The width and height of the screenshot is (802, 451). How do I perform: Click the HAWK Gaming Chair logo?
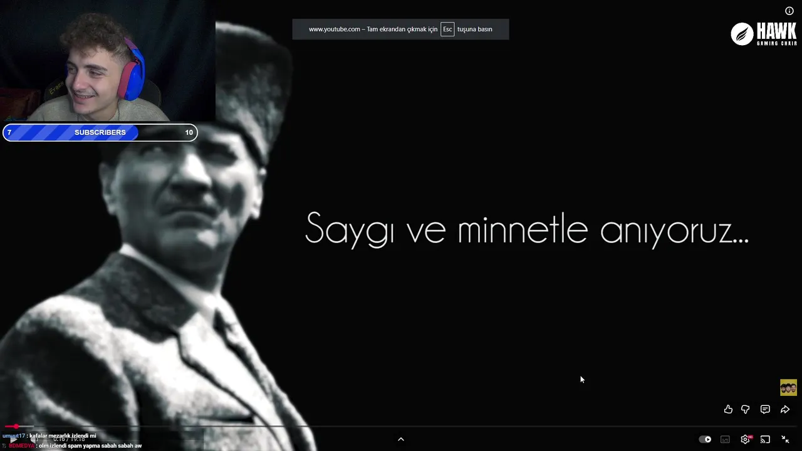pos(764,34)
